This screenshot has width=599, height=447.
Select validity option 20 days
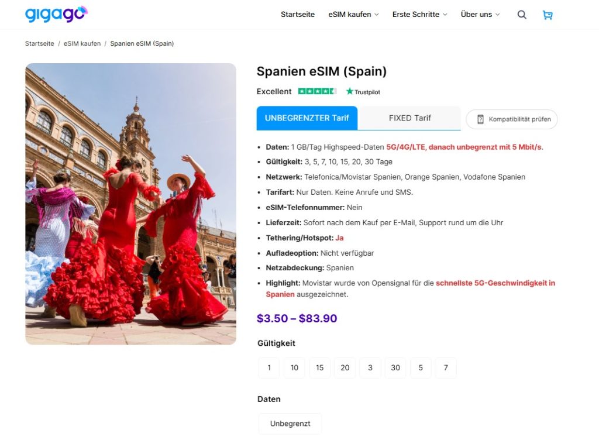345,367
